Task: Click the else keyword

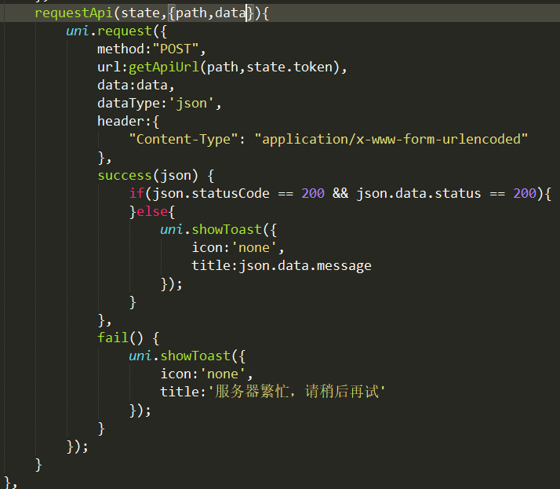Action: click(x=152, y=211)
